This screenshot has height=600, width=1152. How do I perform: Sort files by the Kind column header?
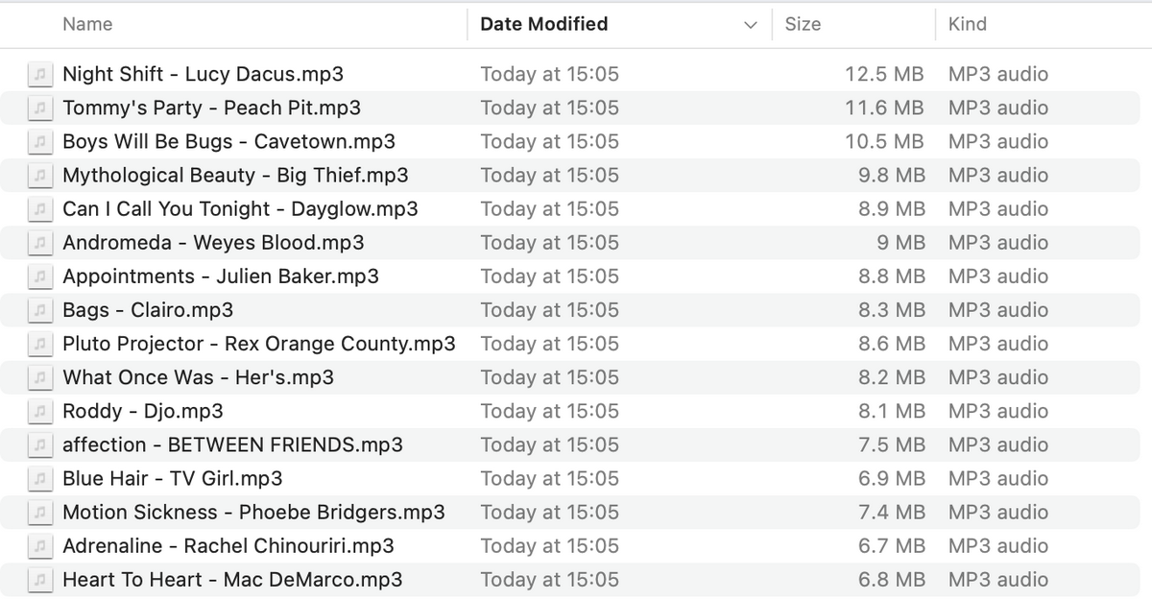tap(967, 24)
